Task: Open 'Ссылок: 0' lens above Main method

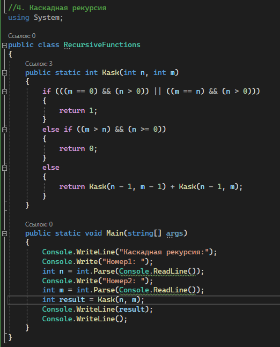Action: pos(39,224)
